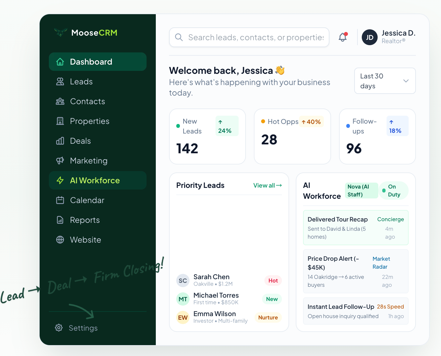Image resolution: width=441 pixels, height=356 pixels.
Task: Click the Website globe icon
Action: click(x=60, y=240)
